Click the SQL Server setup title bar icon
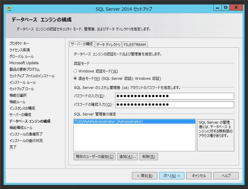 click(9, 9)
